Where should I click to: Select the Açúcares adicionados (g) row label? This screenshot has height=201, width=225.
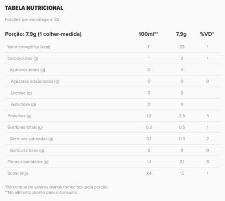(x=35, y=82)
